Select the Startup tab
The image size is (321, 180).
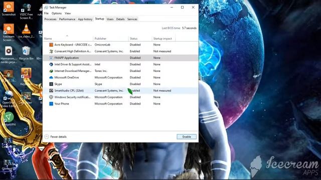[99, 19]
